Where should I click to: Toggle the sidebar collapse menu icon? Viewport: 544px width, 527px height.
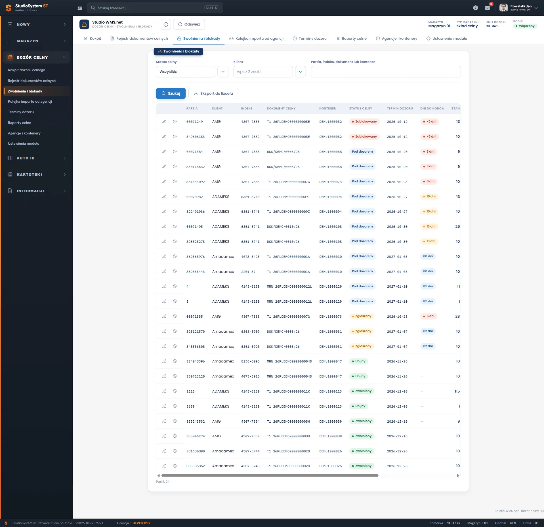point(80,8)
